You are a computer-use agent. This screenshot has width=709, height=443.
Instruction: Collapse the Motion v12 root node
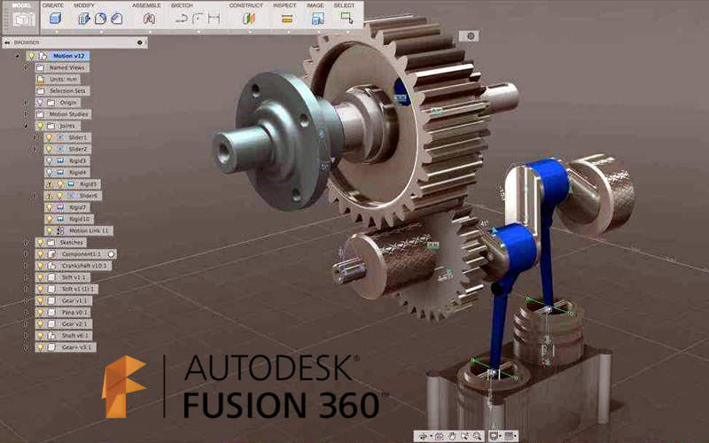[18, 56]
